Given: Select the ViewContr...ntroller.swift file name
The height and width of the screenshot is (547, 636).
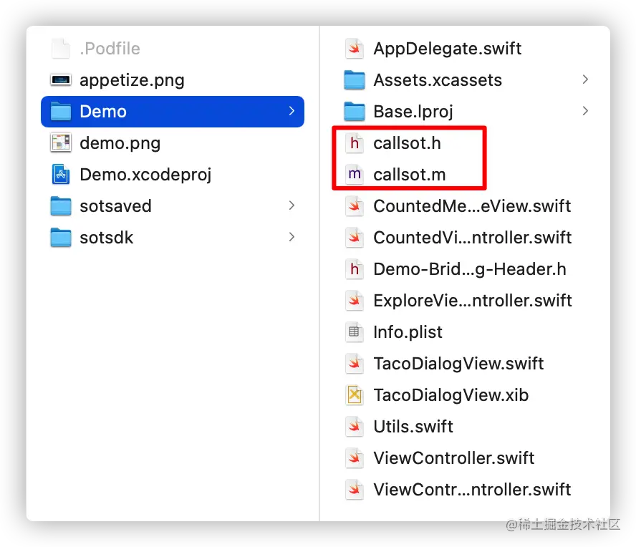Looking at the screenshot, I should 472,490.
